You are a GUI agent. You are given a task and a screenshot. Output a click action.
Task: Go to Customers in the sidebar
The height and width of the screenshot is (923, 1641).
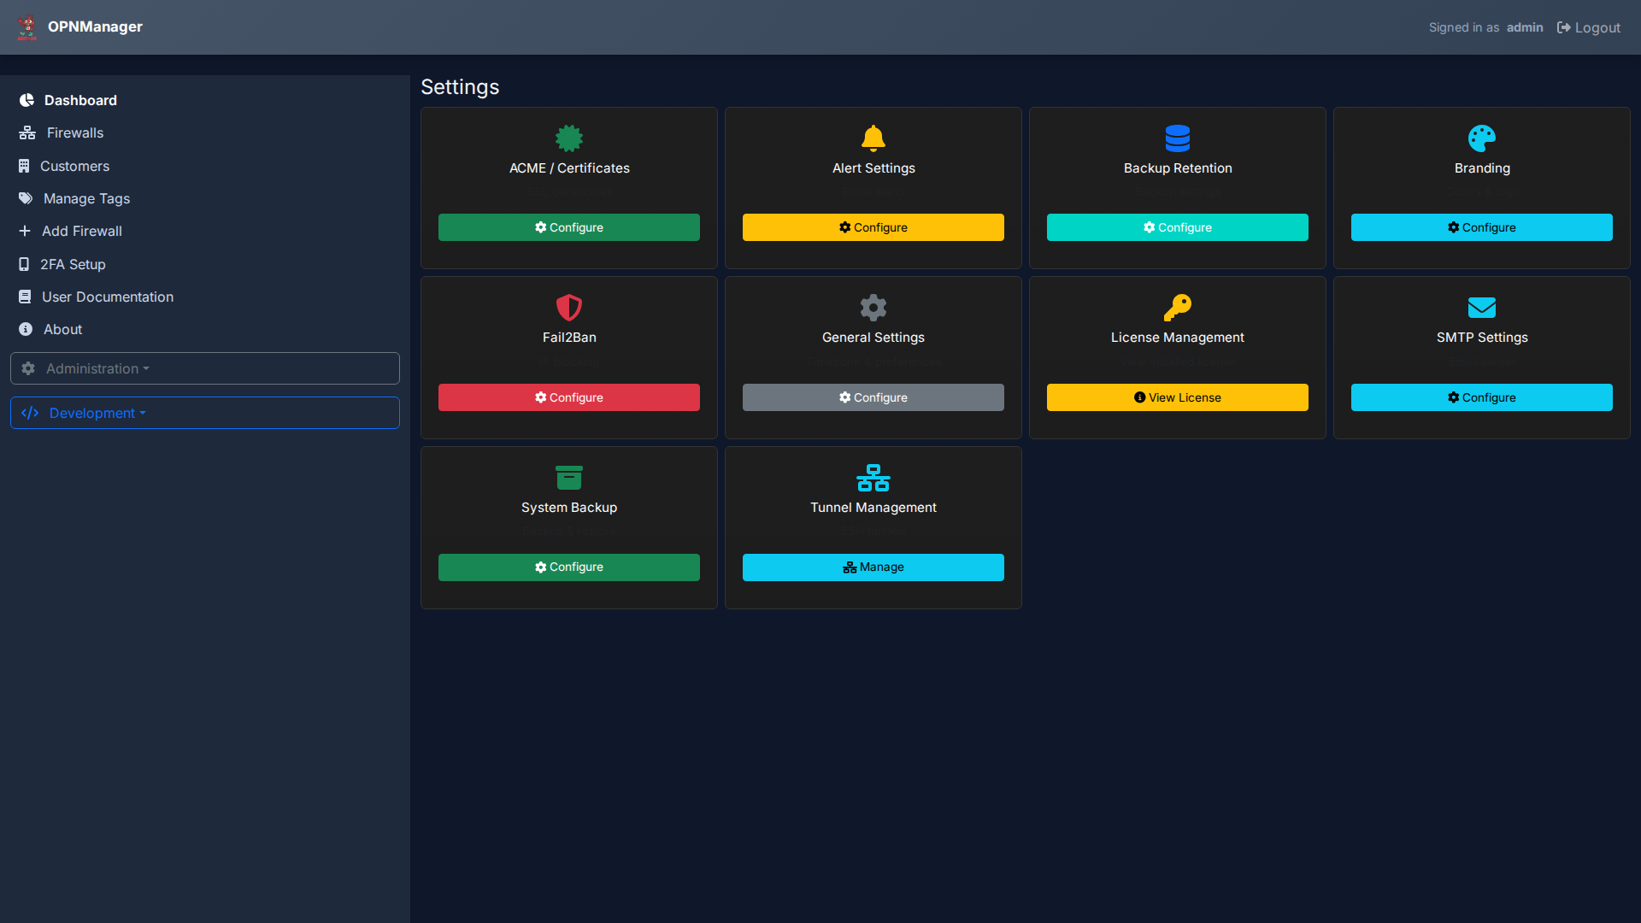tap(74, 166)
